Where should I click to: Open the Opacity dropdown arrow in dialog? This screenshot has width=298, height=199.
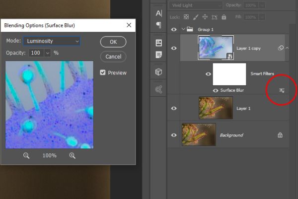tap(48, 53)
